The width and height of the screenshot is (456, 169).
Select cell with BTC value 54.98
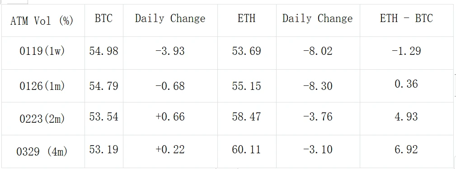point(104,53)
